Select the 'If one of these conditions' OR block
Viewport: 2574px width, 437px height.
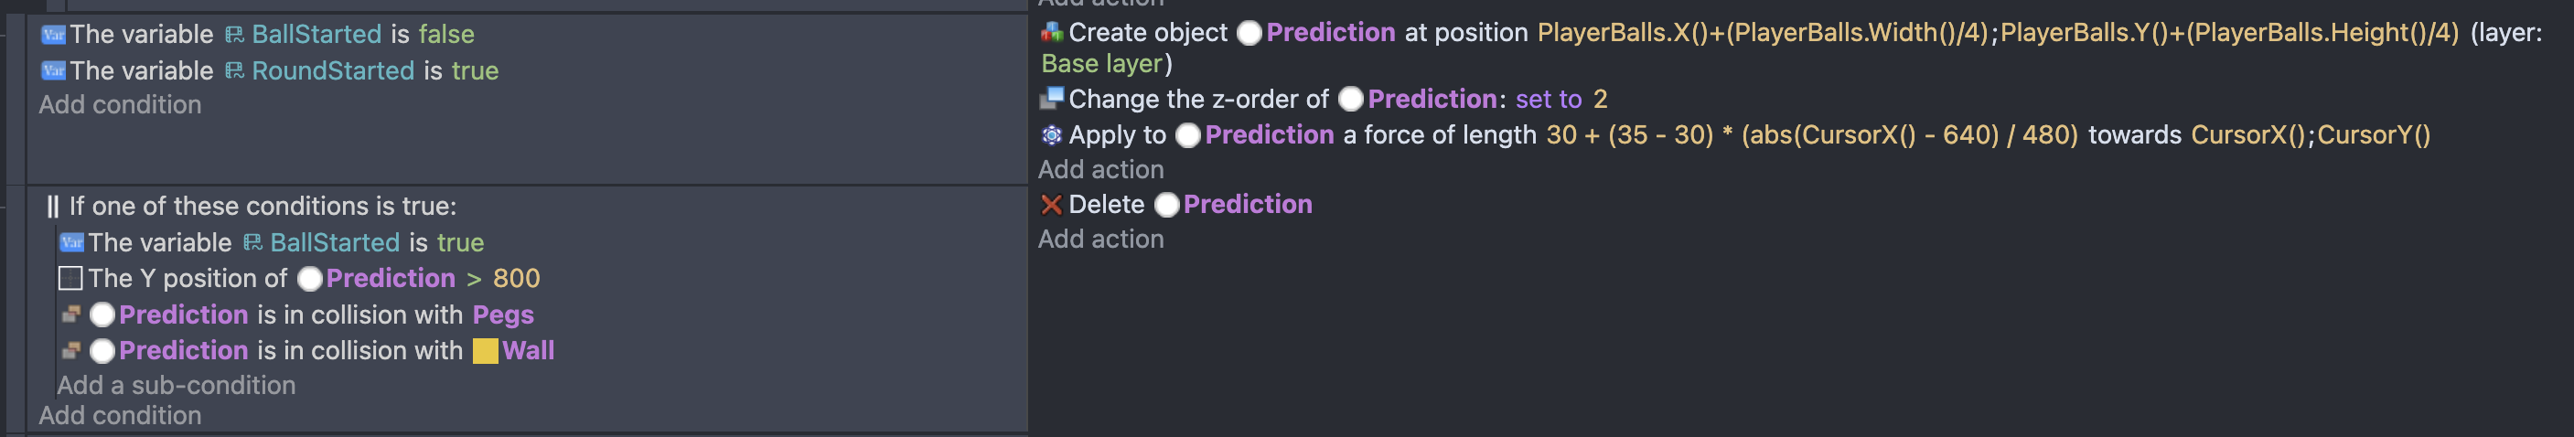(x=262, y=207)
